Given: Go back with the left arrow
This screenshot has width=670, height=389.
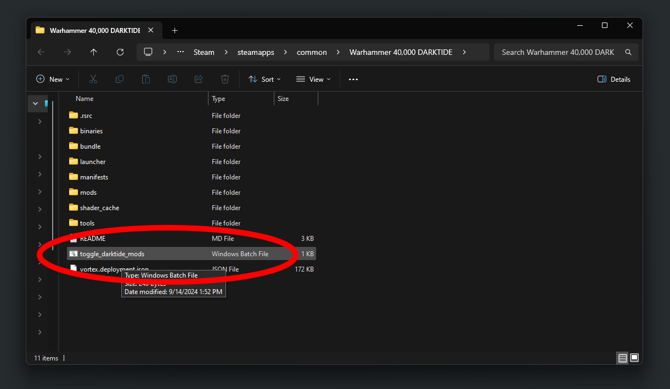Looking at the screenshot, I should pyautogui.click(x=41, y=52).
